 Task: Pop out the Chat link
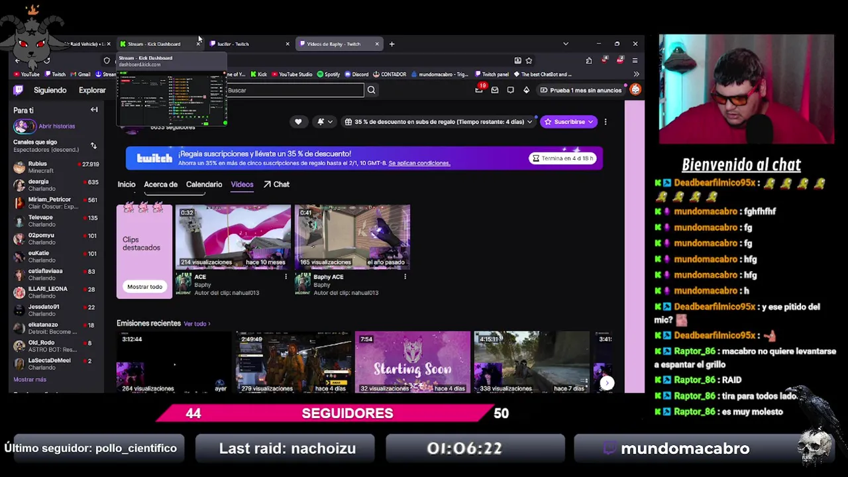tap(276, 184)
